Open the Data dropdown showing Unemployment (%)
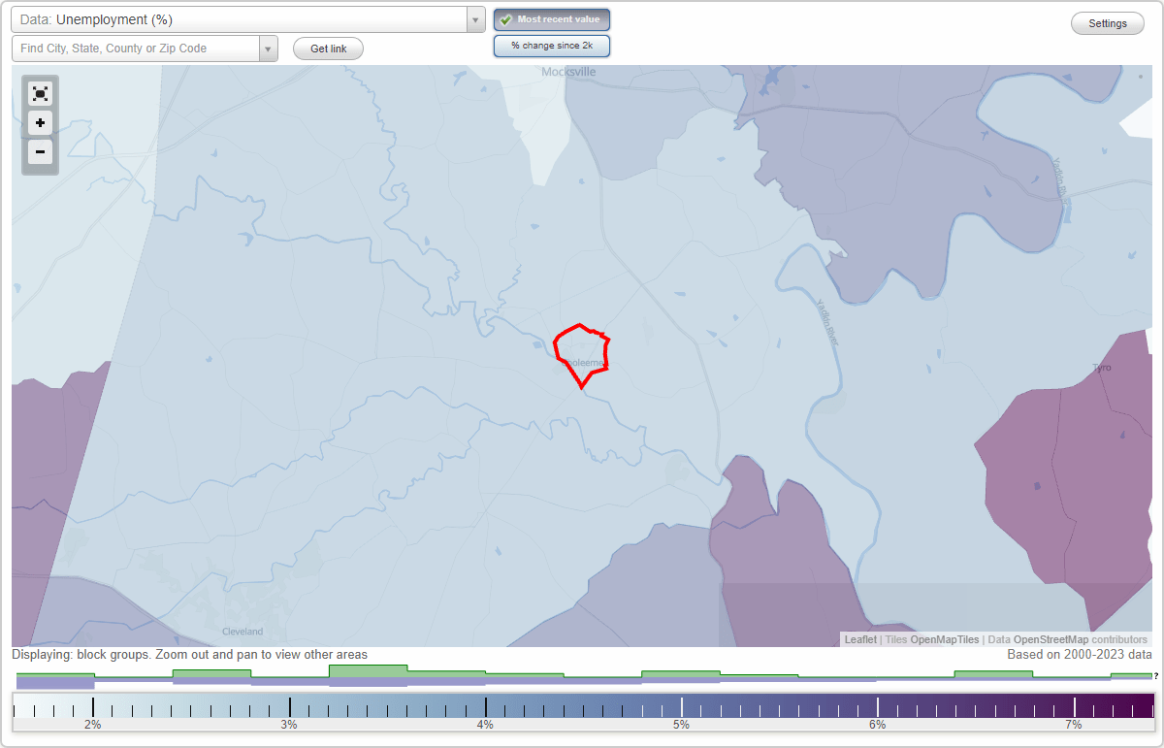 pyautogui.click(x=242, y=19)
